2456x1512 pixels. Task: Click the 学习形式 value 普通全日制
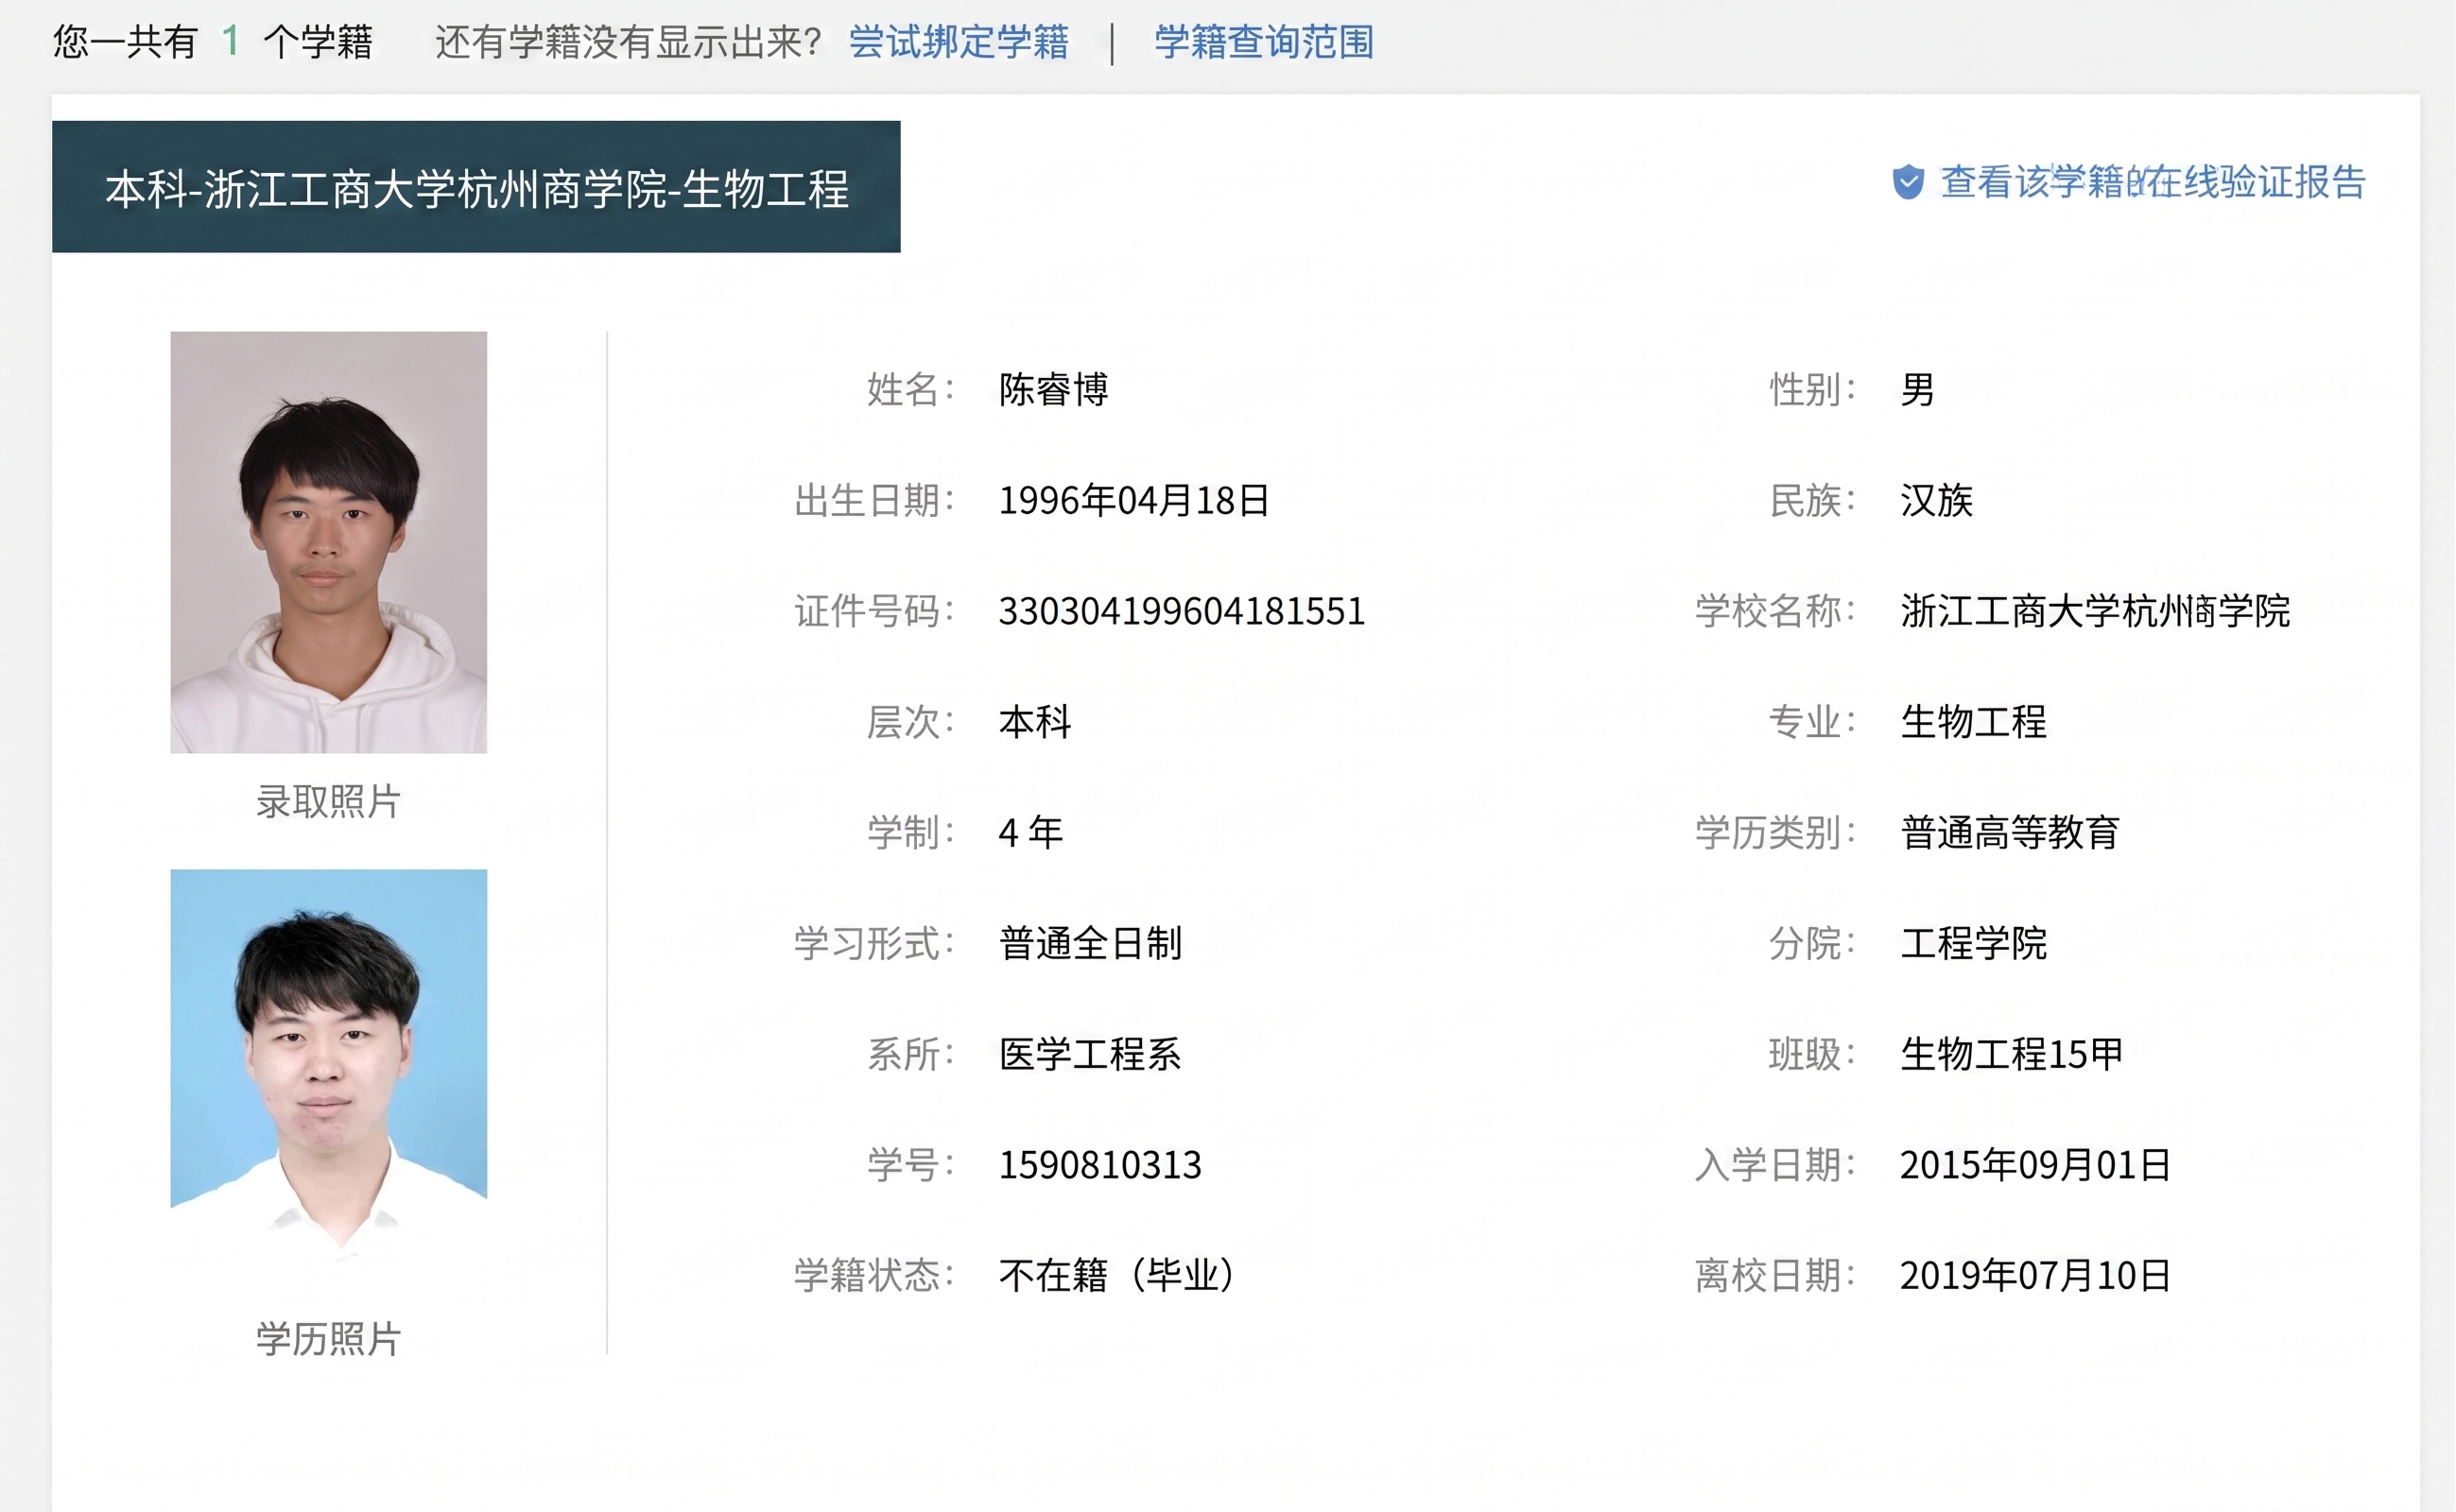coord(1090,943)
